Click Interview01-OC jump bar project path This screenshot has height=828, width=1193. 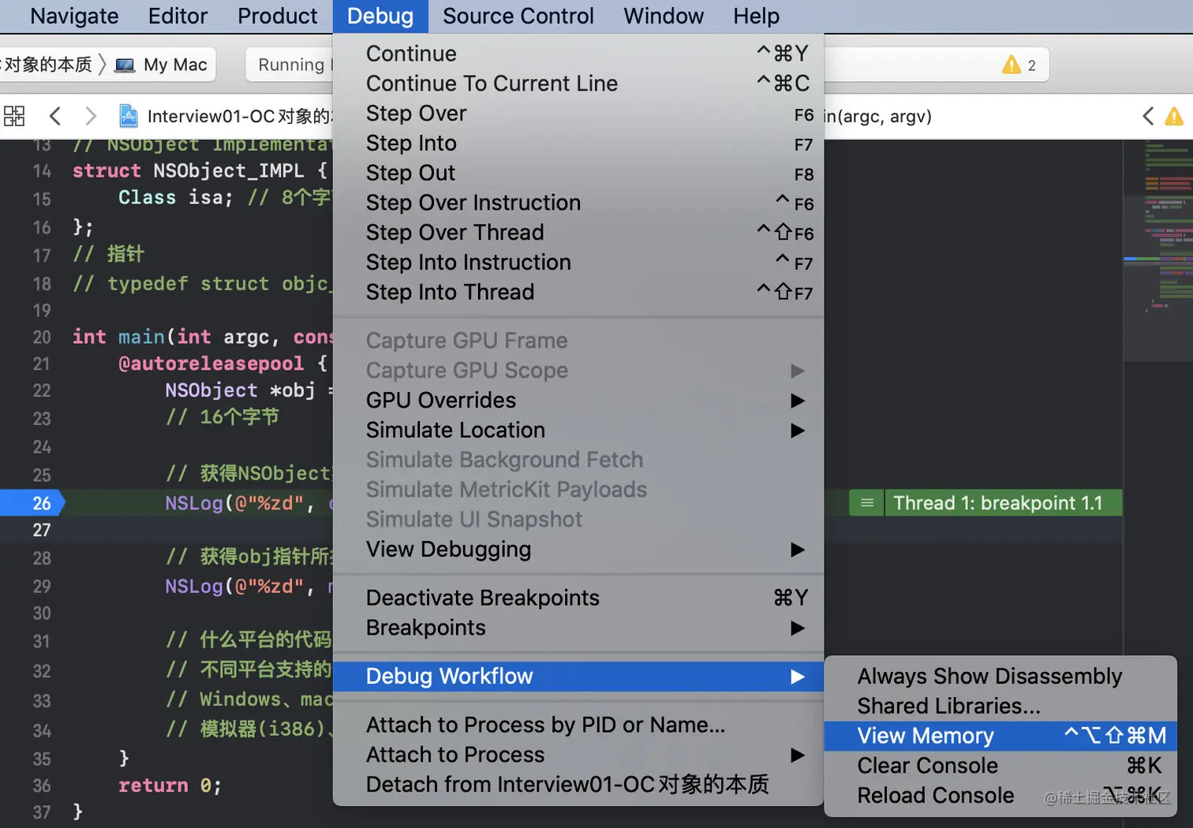pos(238,117)
